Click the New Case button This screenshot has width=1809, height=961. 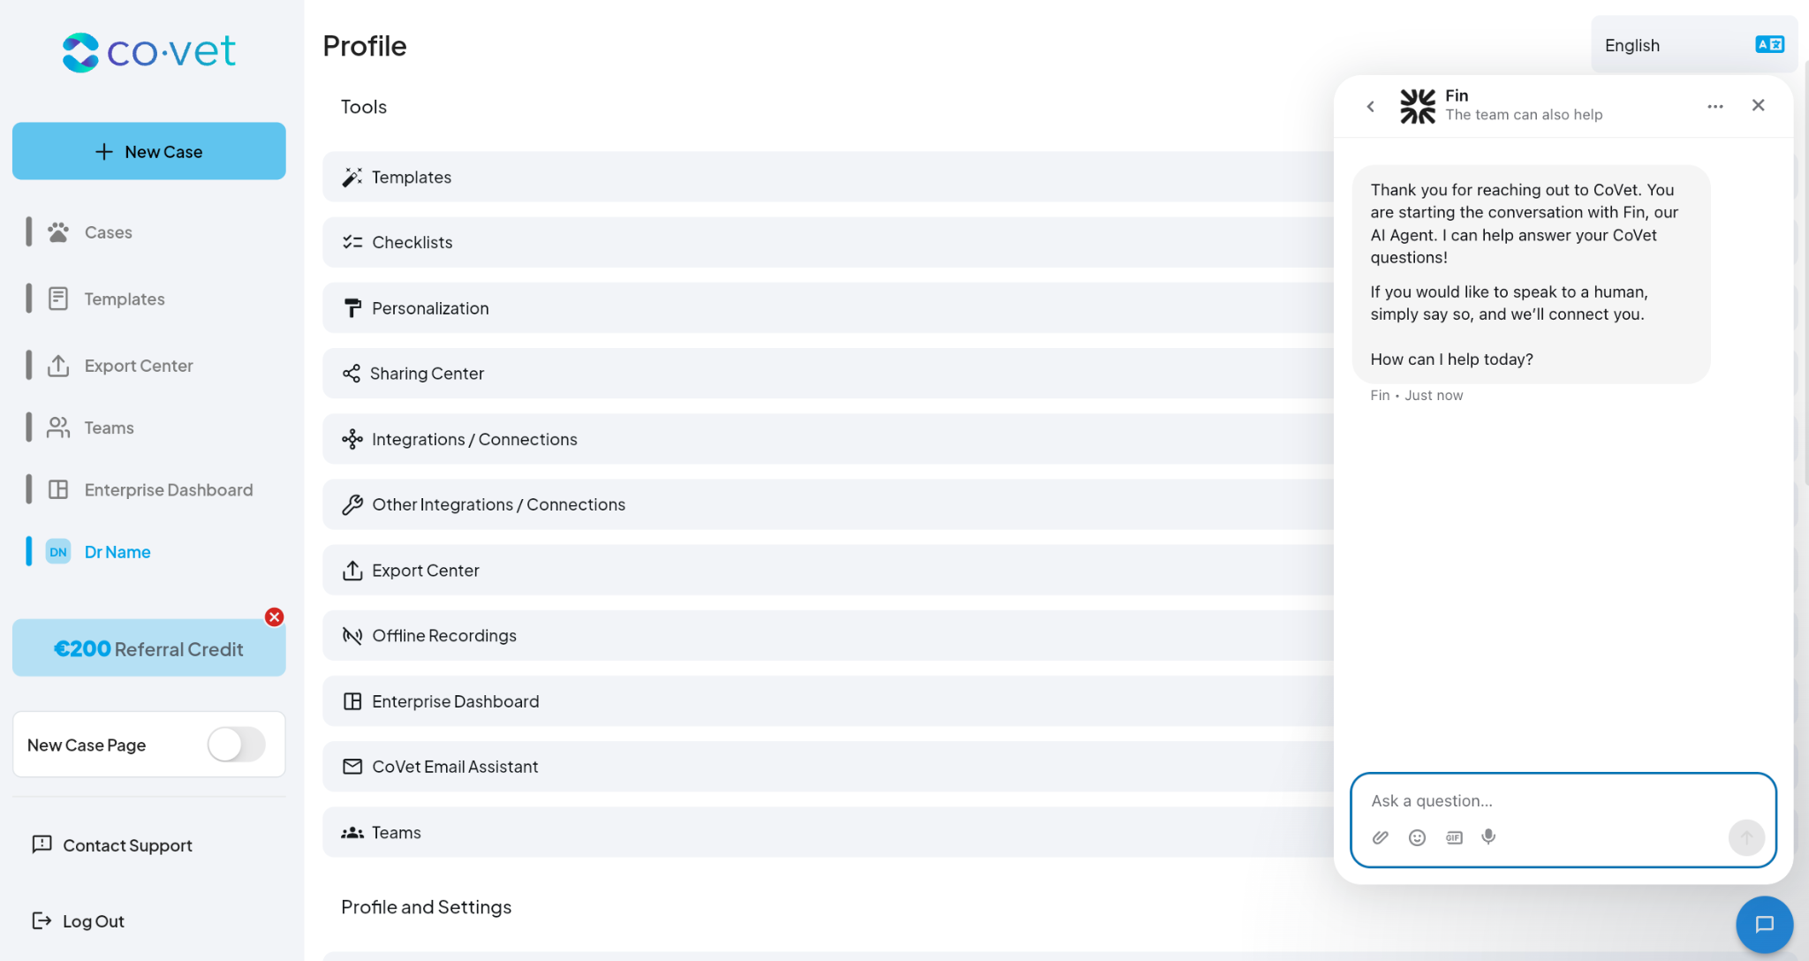tap(149, 151)
